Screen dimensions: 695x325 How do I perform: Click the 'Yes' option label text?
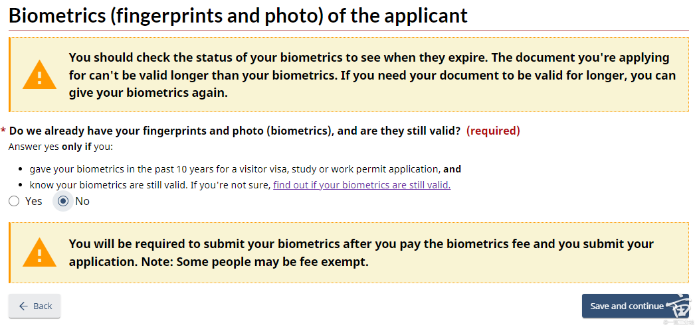pyautogui.click(x=33, y=201)
